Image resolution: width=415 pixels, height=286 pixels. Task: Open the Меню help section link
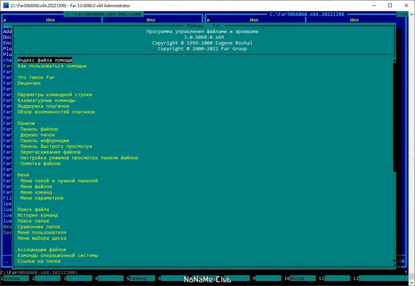23,175
